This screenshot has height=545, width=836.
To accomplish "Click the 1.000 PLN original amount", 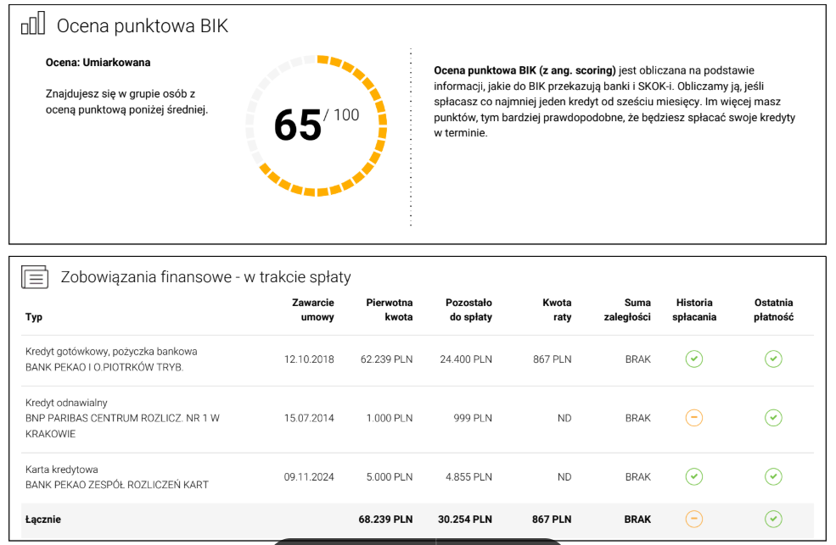I will click(x=390, y=419).
